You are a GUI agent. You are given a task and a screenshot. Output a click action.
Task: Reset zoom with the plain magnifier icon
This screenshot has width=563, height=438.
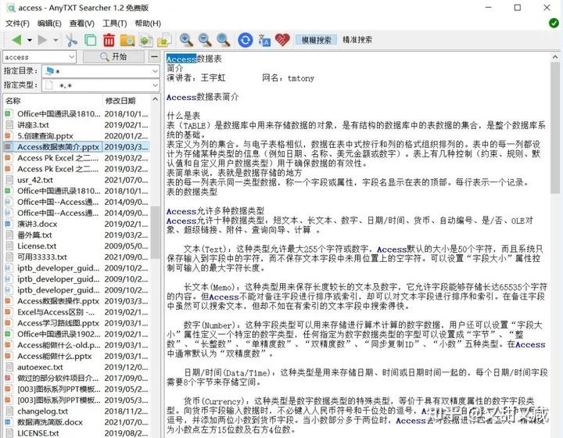click(x=224, y=40)
